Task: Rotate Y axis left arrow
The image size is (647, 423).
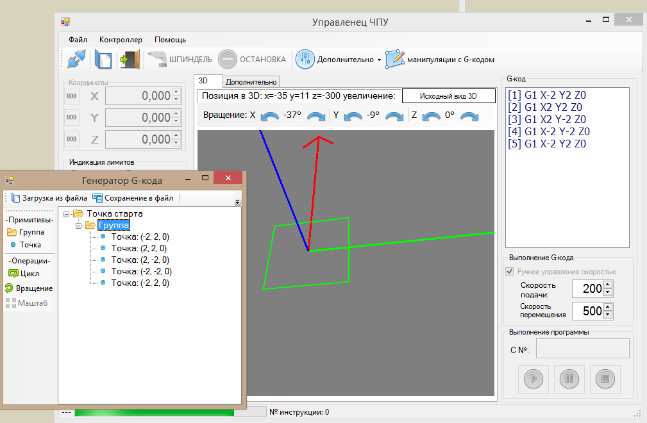Action: 353,116
